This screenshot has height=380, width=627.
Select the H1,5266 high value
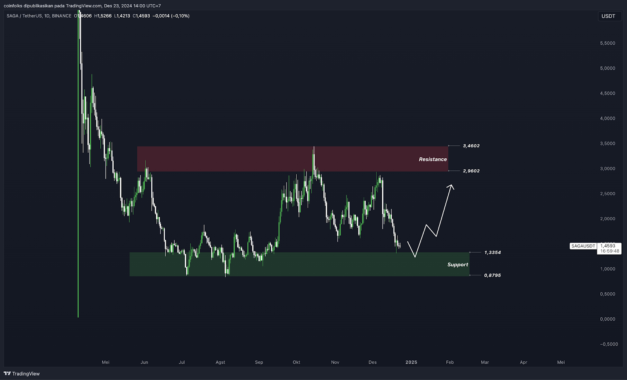[x=103, y=16]
